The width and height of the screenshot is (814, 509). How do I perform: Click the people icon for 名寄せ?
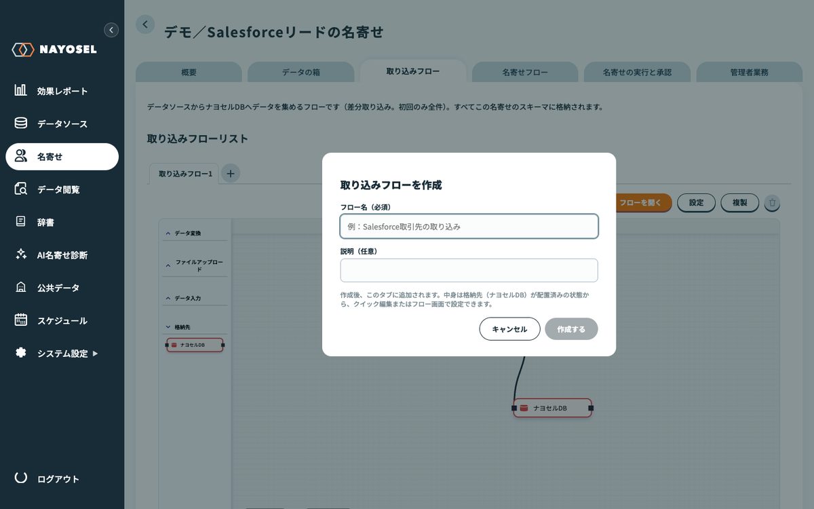pos(21,156)
